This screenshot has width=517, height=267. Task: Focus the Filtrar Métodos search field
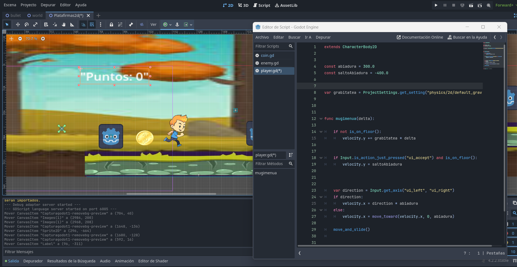tap(274, 164)
